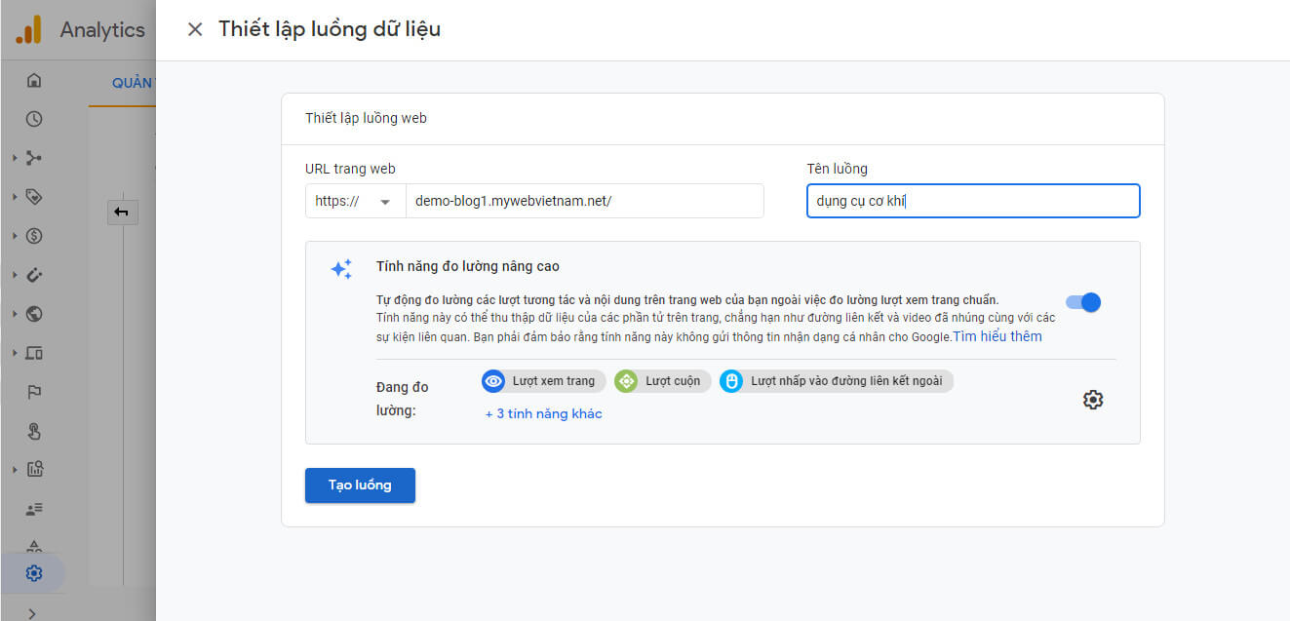Click the Tạo luồng button
The width and height of the screenshot is (1290, 621).
click(x=360, y=485)
